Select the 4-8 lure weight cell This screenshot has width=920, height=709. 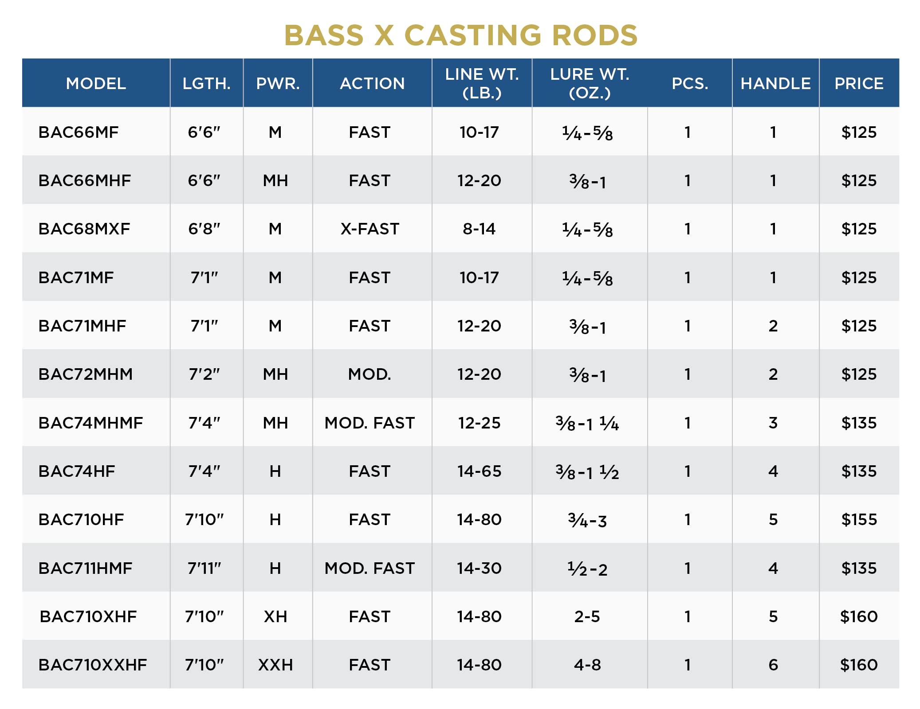pos(587,665)
